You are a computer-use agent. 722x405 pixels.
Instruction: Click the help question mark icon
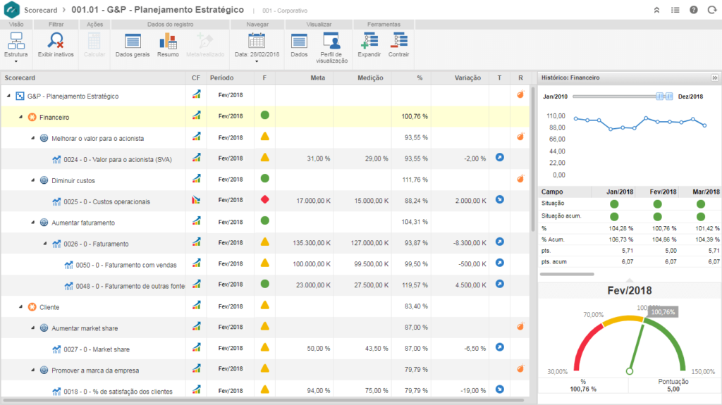(693, 10)
